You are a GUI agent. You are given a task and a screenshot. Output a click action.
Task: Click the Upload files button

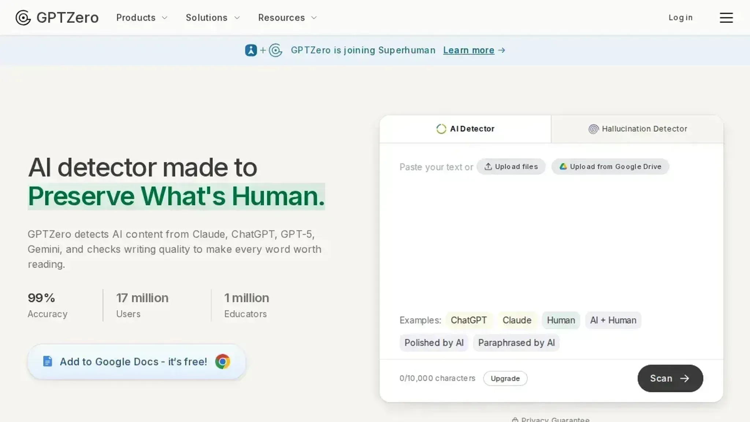pyautogui.click(x=511, y=167)
